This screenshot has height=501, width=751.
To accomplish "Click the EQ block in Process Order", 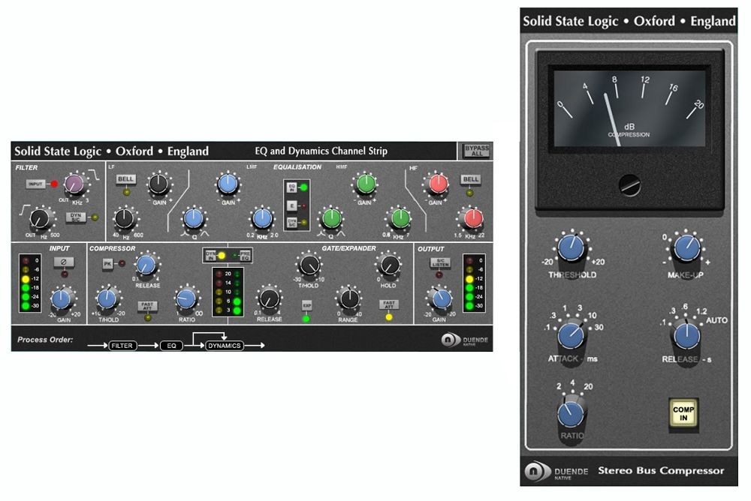I will (171, 346).
